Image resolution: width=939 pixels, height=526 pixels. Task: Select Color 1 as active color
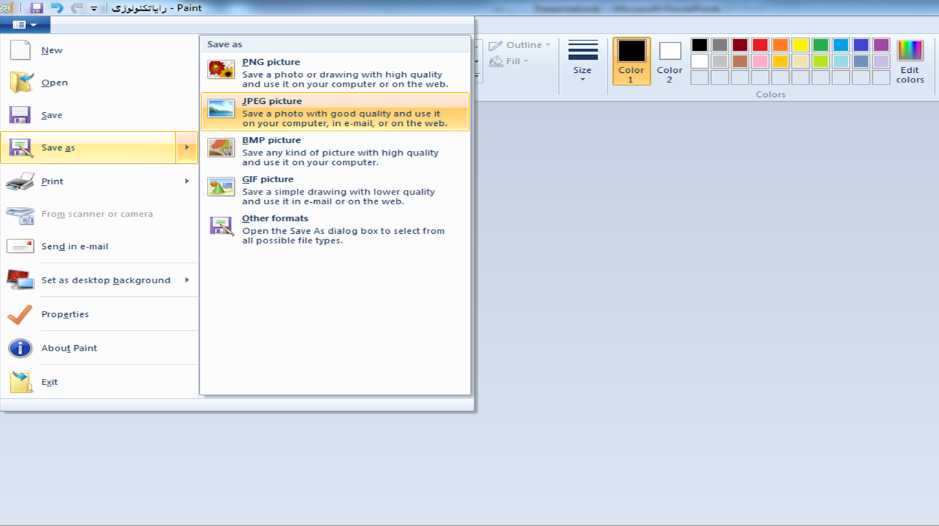point(631,61)
